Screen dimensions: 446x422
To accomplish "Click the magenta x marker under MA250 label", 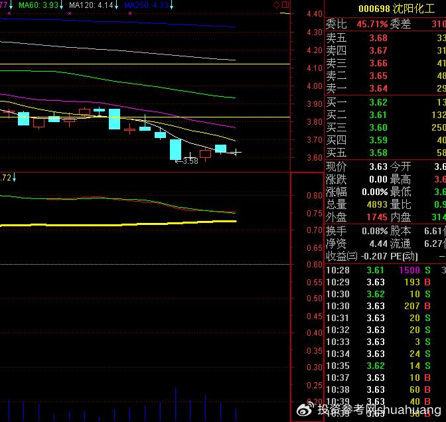I will 130,13.
